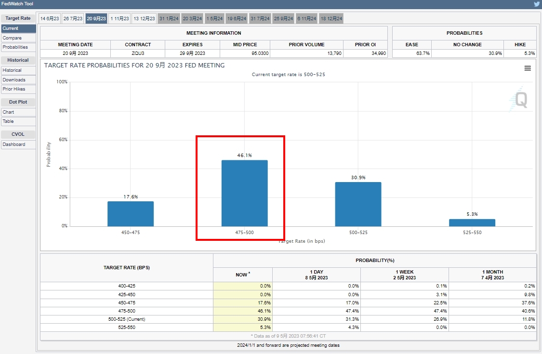Viewport: 542px width, 354px height.
Task: Select the 26 7月23 meeting tab
Action: point(73,19)
